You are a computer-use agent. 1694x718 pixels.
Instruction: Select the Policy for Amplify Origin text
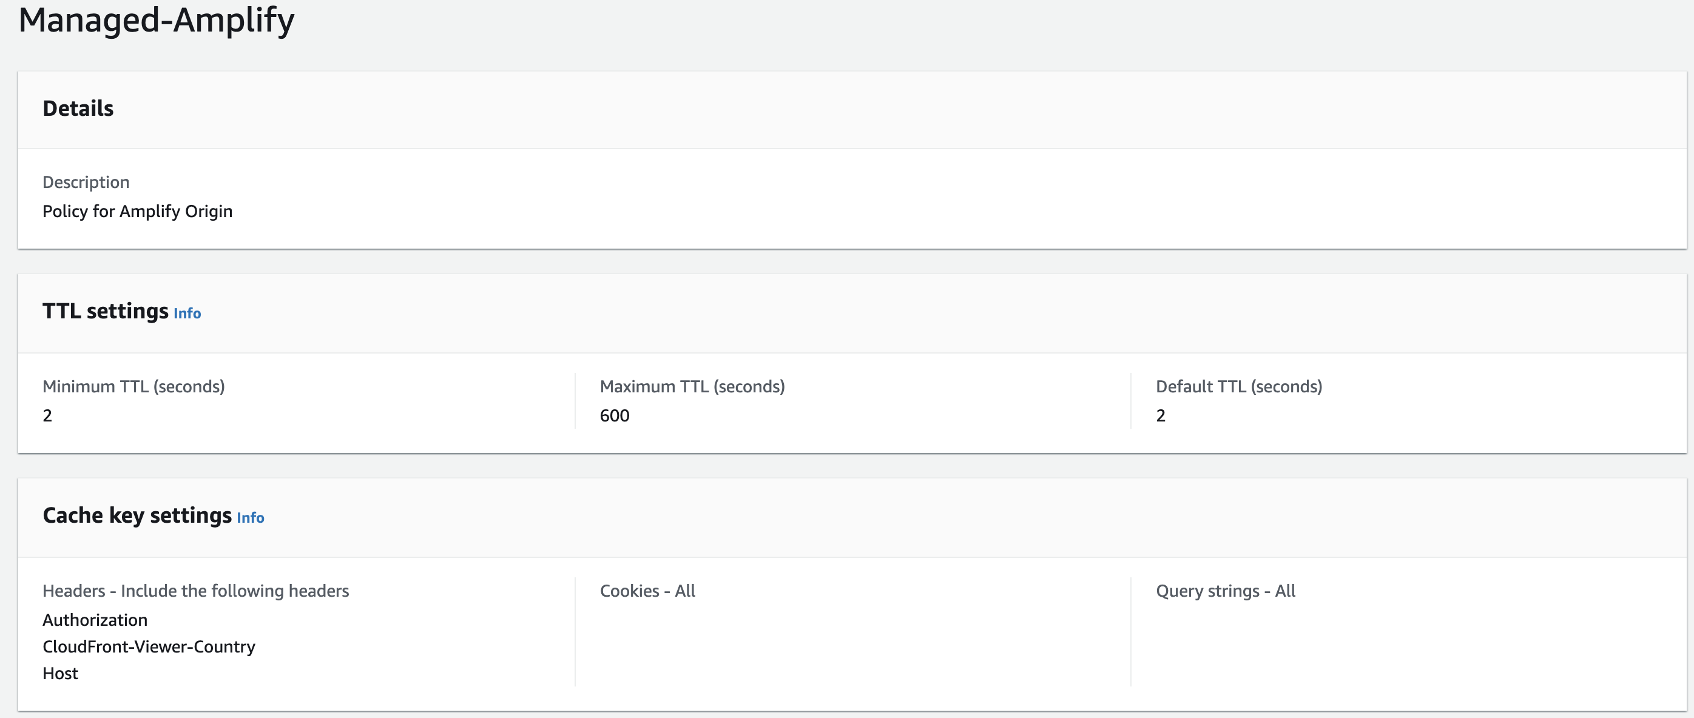[x=138, y=211]
